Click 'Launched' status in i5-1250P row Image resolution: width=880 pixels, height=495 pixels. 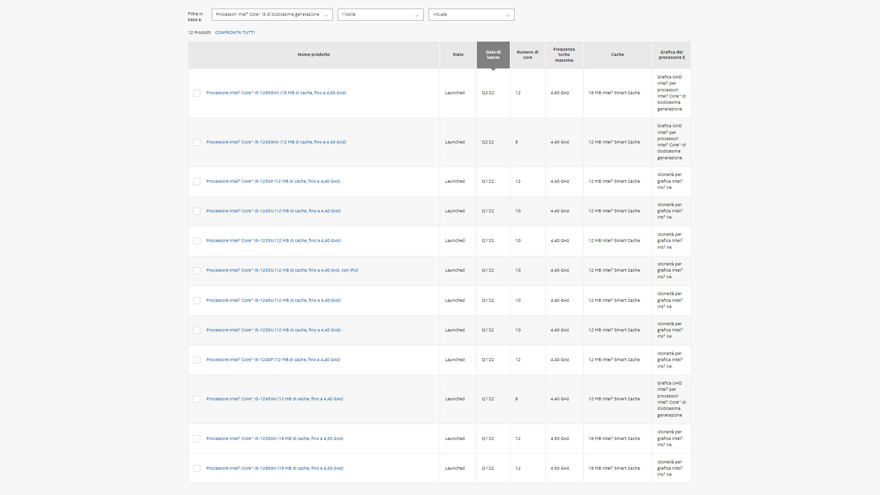point(455,181)
